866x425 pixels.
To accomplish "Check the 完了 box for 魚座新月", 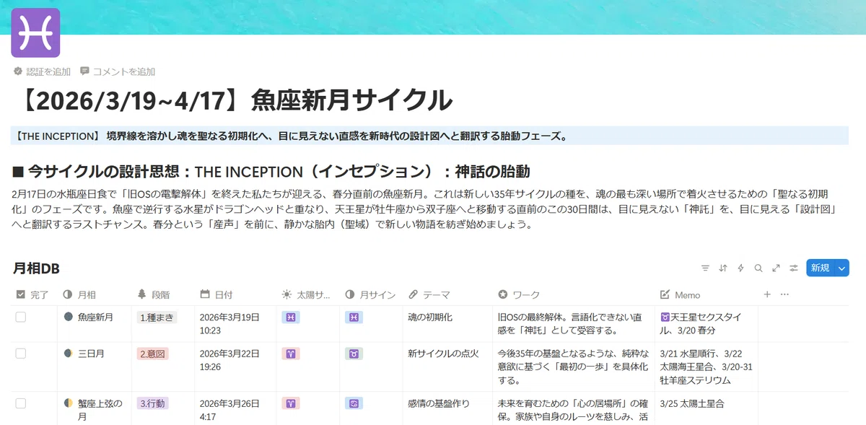I will coord(21,317).
